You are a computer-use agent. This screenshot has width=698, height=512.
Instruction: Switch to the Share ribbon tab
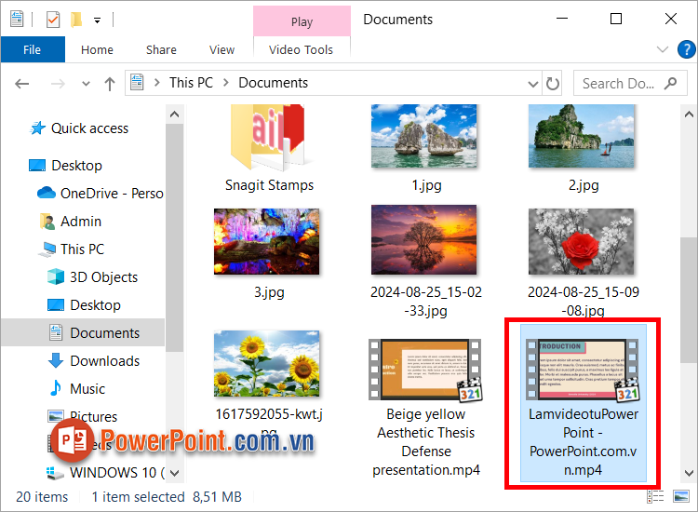[161, 49]
